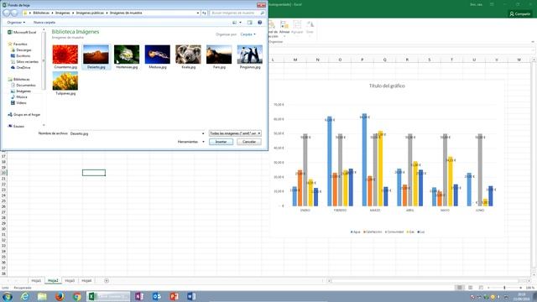This screenshot has height=302, width=537.
Task: Click the Forward navigation arrow
Action: click(x=14, y=13)
